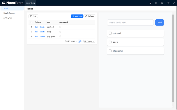This screenshot has height=110, width=177.
Task: Select page 1 in pagination
Action: coord(79,41)
